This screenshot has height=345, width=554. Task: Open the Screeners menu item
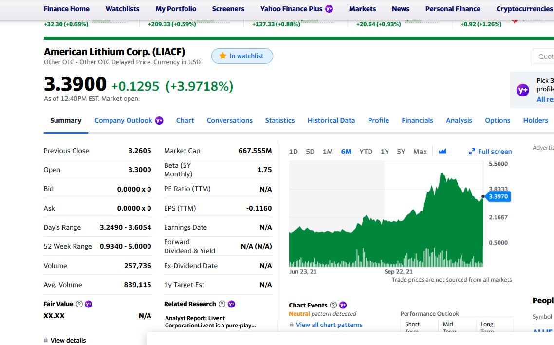pyautogui.click(x=228, y=9)
